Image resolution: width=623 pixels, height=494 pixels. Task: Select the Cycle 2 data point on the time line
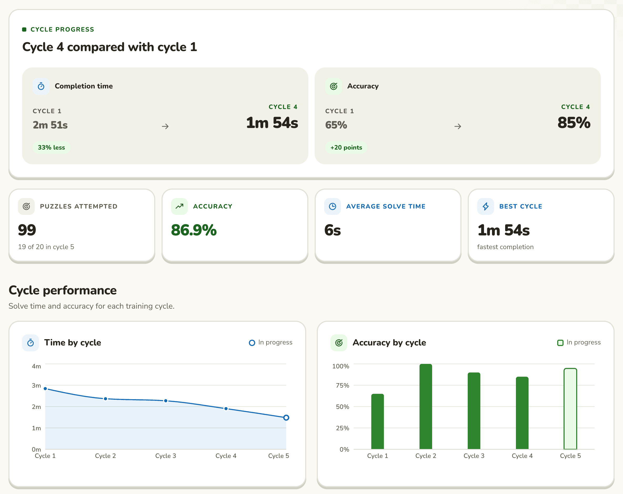point(105,399)
